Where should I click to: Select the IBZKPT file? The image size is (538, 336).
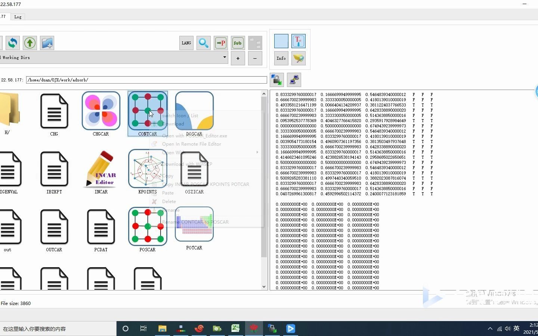click(54, 172)
